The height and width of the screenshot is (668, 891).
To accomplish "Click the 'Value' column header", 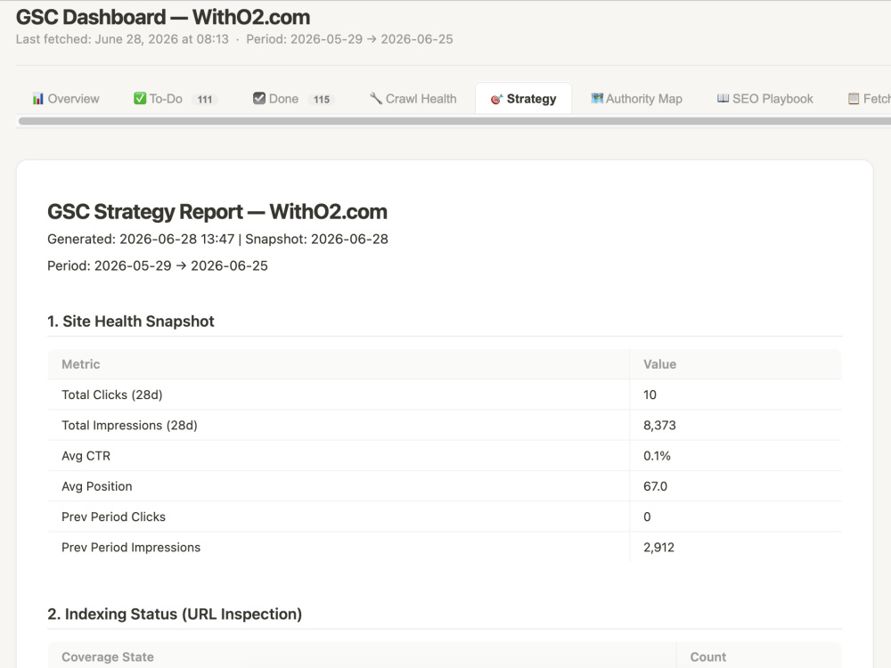I will 659,364.
